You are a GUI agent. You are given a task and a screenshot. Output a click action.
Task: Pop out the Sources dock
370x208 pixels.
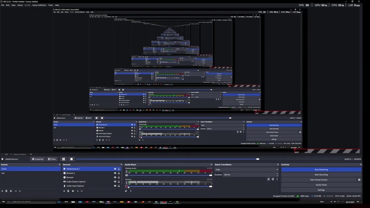122,165
